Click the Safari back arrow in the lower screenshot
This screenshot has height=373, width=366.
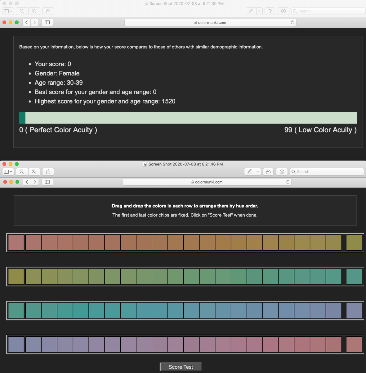[27, 182]
